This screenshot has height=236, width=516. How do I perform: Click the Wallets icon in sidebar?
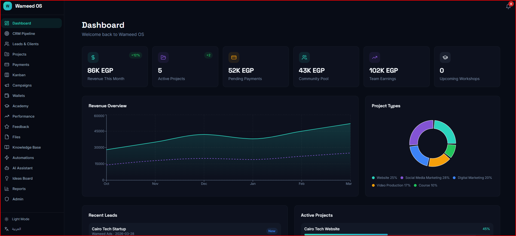coord(7,96)
